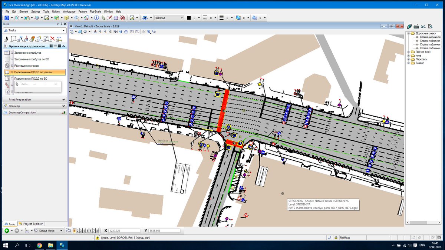Open the RailRoad active level dropdown
The height and width of the screenshot is (250, 445).
(169, 18)
